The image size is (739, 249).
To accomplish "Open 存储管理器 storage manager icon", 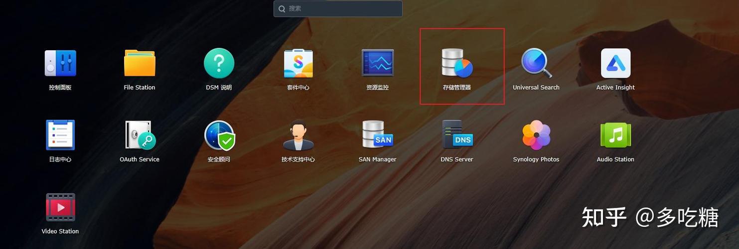I will pyautogui.click(x=457, y=63).
